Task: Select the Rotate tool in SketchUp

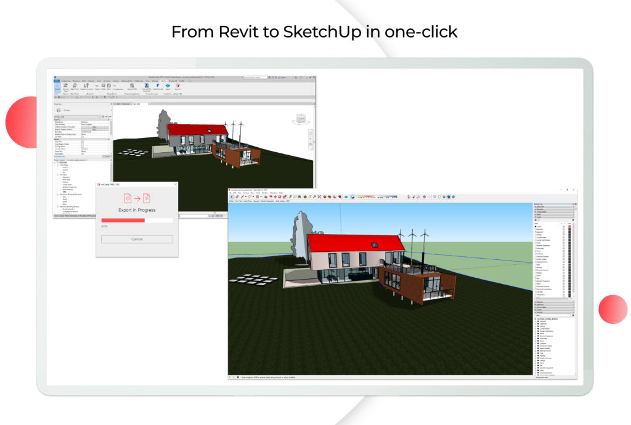Action: (x=280, y=196)
